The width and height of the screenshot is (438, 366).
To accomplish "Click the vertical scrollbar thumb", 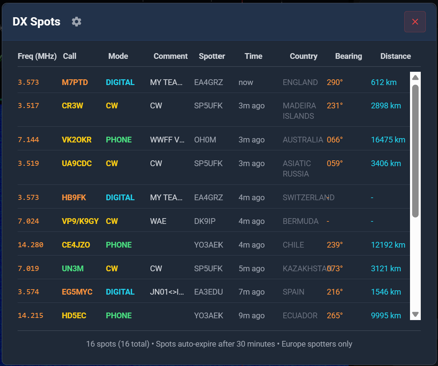I will [415, 151].
